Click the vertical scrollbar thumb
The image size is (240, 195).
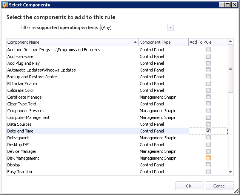tap(230, 69)
